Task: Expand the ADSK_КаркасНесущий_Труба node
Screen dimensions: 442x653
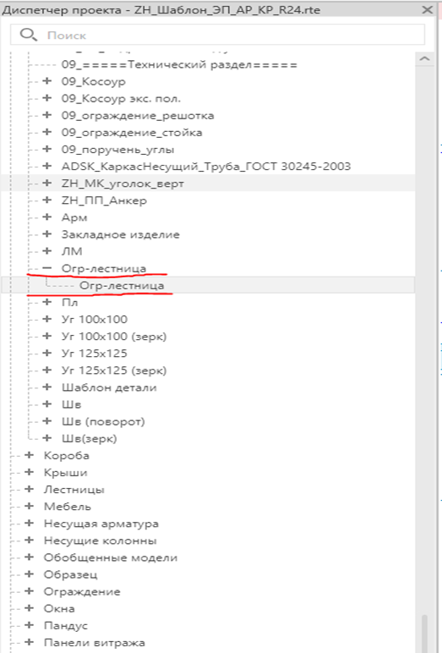Action: click(47, 166)
